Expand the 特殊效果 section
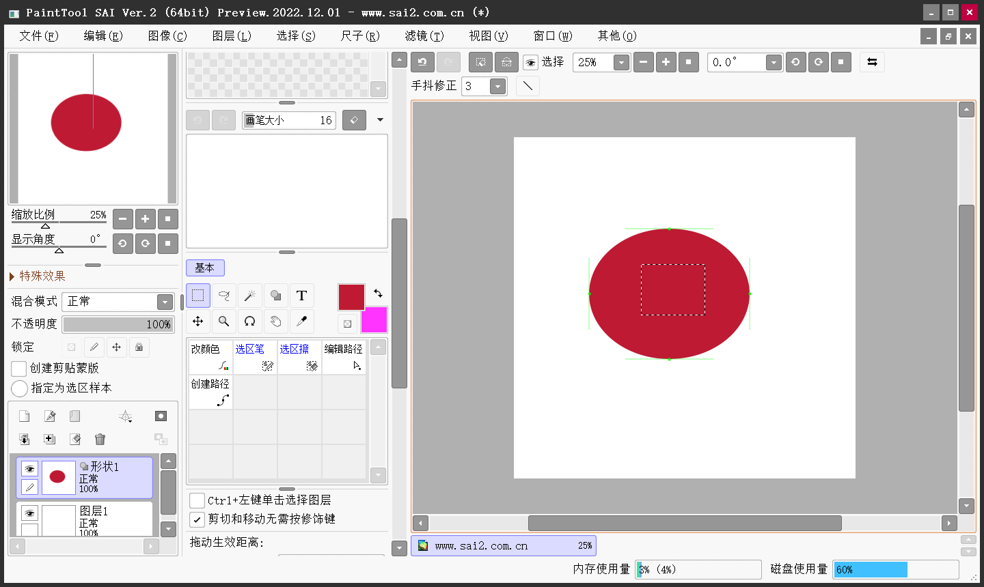The height and width of the screenshot is (587, 984). coord(38,276)
